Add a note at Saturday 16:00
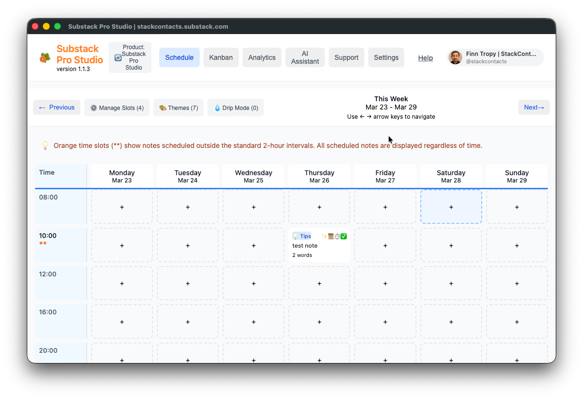Viewport: 583px width, 399px height. coord(451,322)
